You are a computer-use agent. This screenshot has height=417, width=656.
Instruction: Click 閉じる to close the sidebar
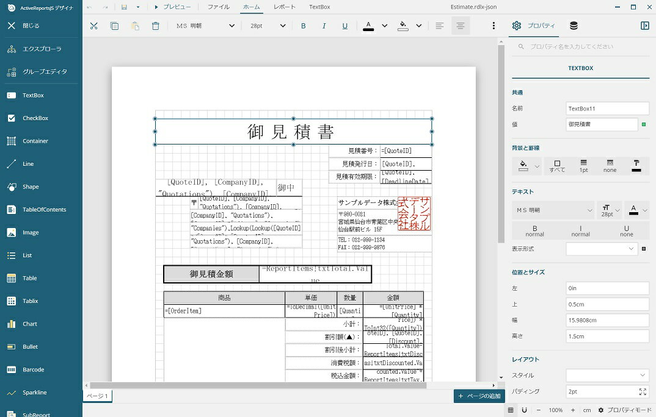41,26
